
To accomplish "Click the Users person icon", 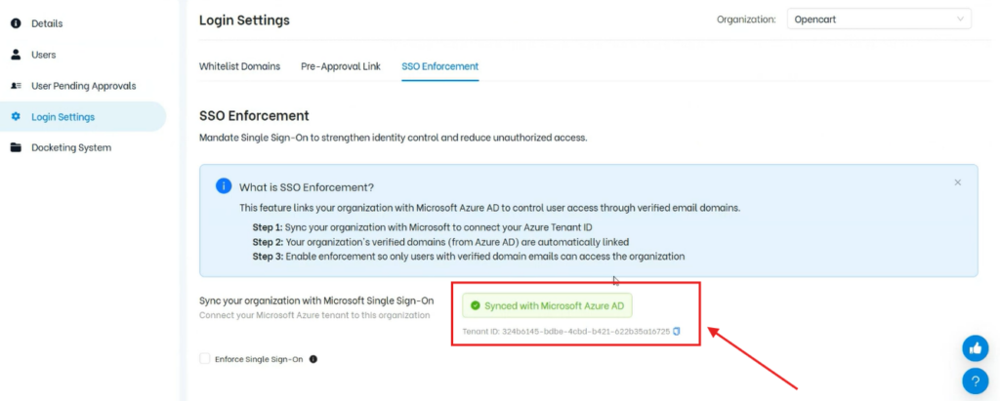I will (x=16, y=55).
